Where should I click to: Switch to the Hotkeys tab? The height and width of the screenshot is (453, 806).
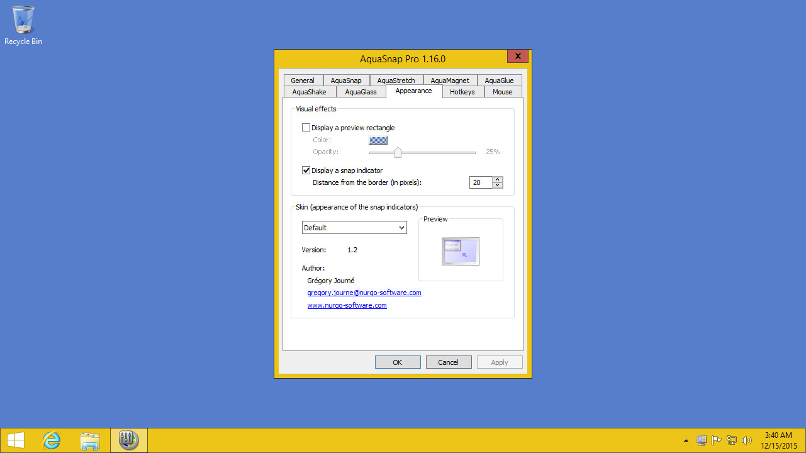462,91
